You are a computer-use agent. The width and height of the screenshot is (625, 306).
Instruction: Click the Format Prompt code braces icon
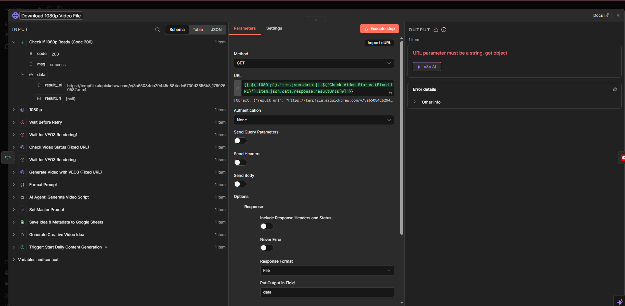pos(22,185)
